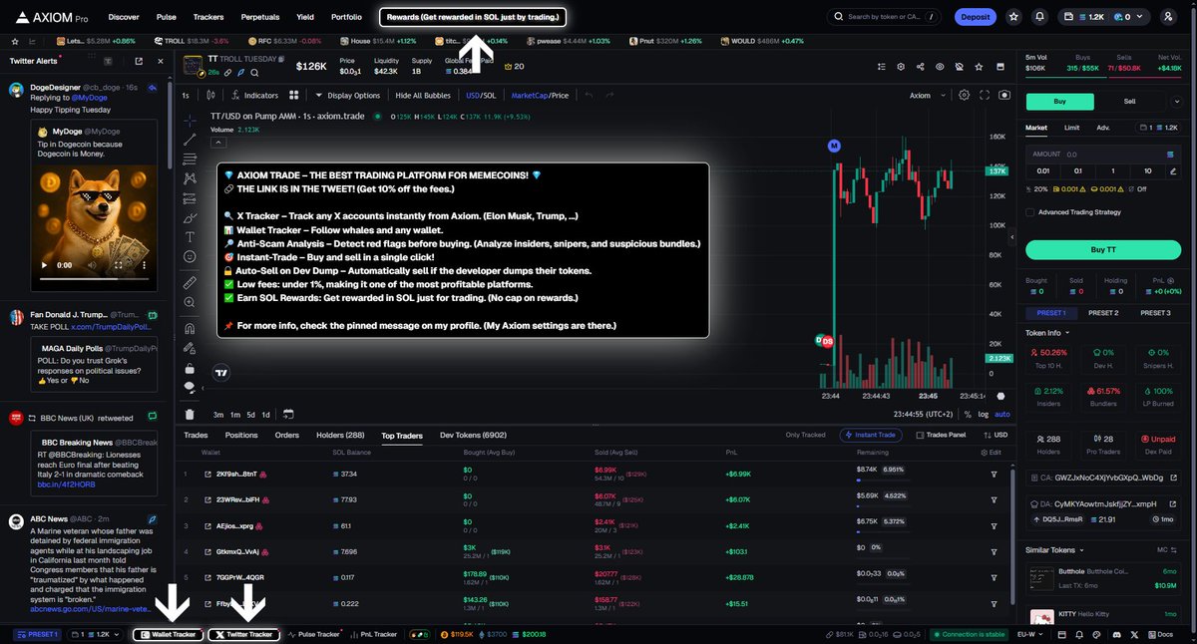Toggle chart auto scale
Image resolution: width=1197 pixels, height=644 pixels.
click(x=1002, y=414)
